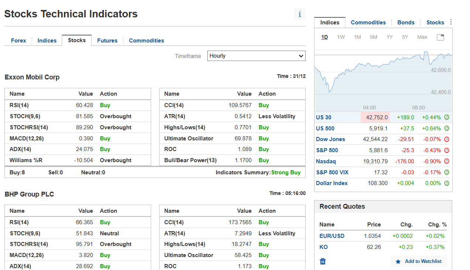The image size is (470, 270).
Task: Open the Commodities tab in main section
Action: [146, 41]
